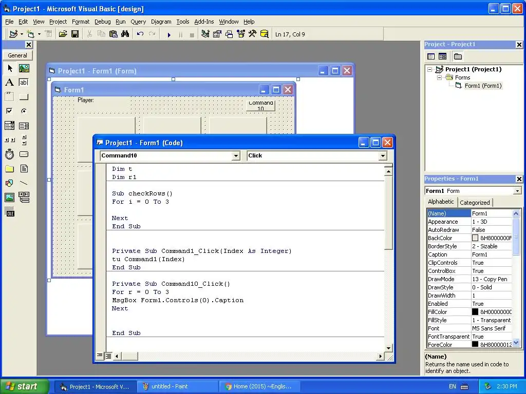Select the ListBox tool
The image size is (526, 394).
coord(24,126)
